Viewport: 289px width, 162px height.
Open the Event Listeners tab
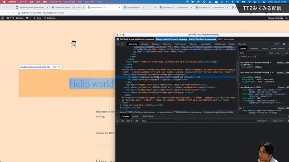[x=278, y=49]
